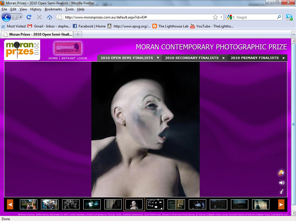Open the History menu
296x221 pixels.
pos(36,9)
